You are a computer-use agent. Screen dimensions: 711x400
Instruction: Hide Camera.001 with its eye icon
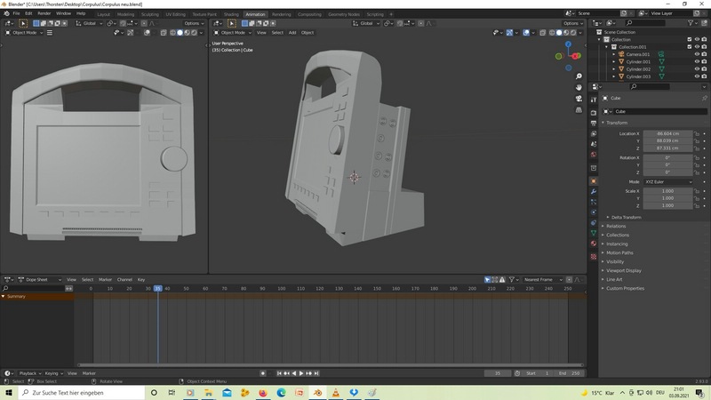click(697, 54)
